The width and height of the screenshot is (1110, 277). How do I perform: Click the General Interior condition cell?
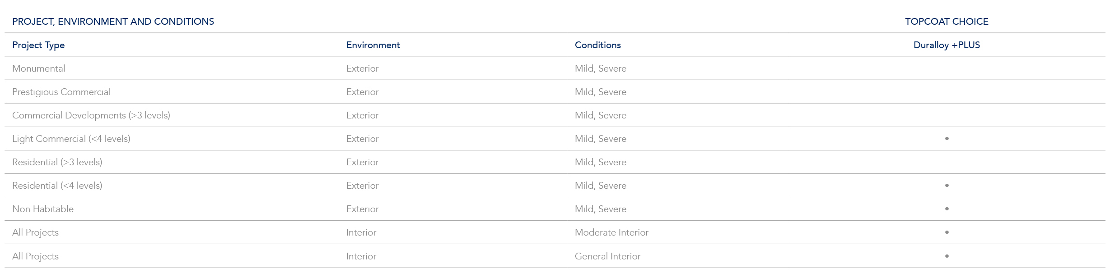[607, 256]
